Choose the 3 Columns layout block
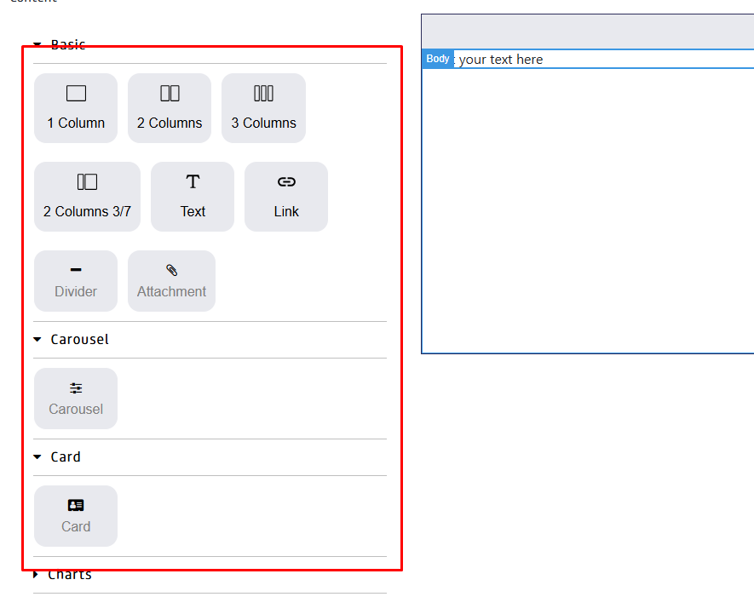 (x=263, y=108)
